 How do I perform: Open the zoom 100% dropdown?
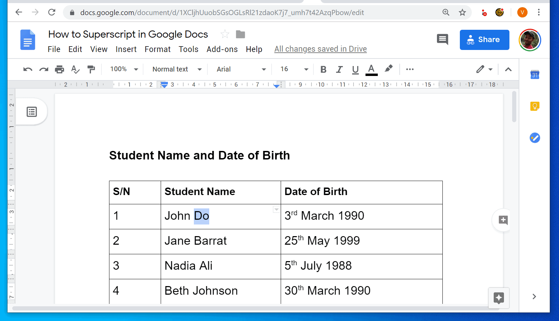coord(124,69)
